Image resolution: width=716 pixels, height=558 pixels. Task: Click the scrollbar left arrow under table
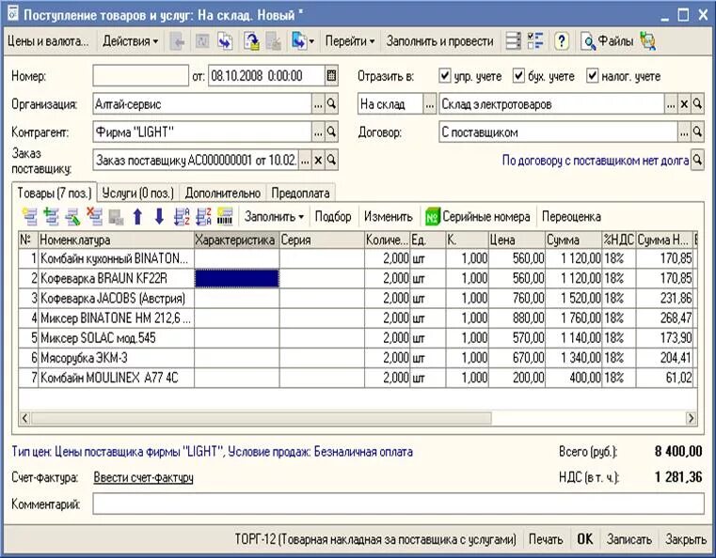25,418
